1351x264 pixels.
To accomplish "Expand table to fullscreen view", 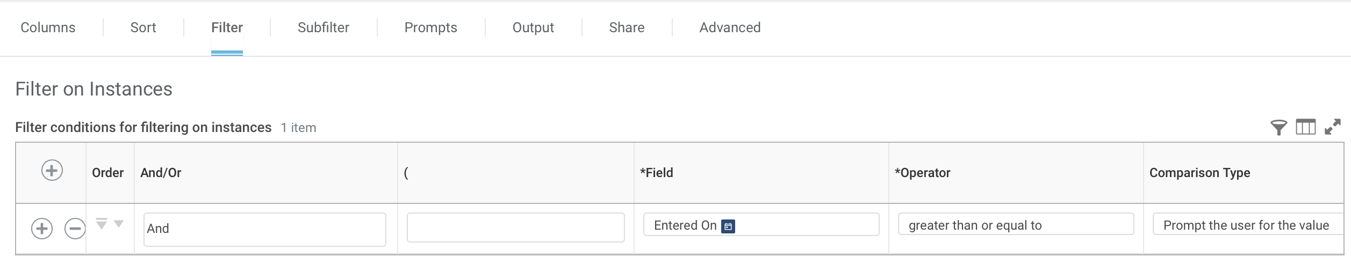I will coord(1332,127).
